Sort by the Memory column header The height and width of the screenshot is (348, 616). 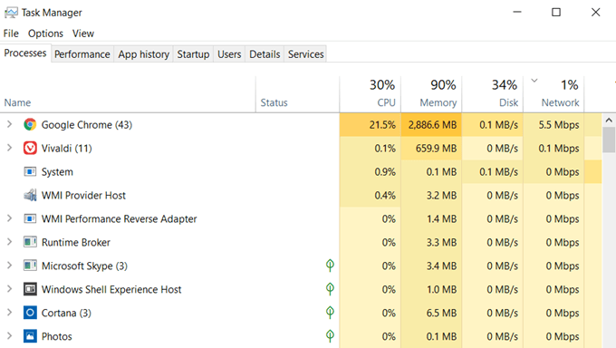tap(431, 94)
